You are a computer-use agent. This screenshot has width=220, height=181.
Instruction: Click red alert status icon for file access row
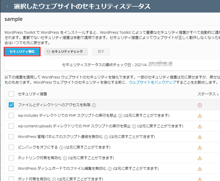tap(200, 105)
